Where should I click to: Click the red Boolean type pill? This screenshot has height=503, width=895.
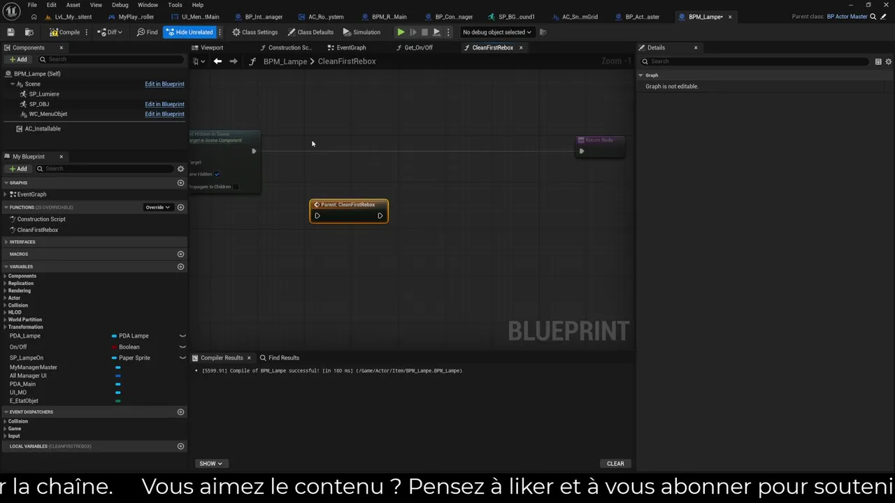[x=114, y=347]
